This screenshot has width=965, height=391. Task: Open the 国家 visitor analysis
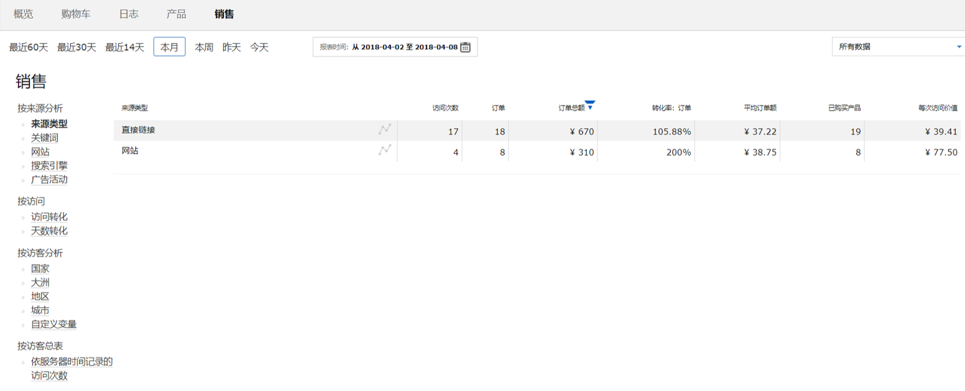pos(40,269)
